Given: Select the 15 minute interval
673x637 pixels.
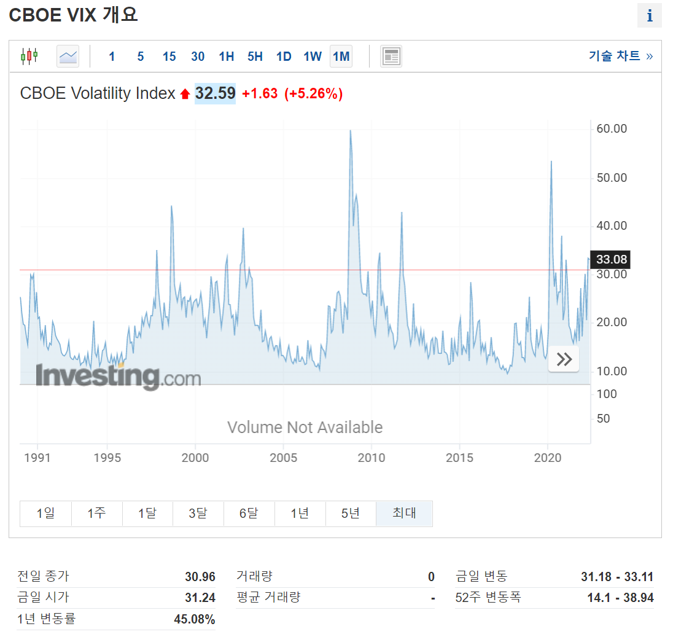Looking at the screenshot, I should point(169,57).
